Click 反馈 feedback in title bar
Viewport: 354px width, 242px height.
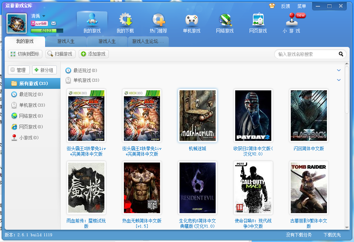(x=286, y=6)
